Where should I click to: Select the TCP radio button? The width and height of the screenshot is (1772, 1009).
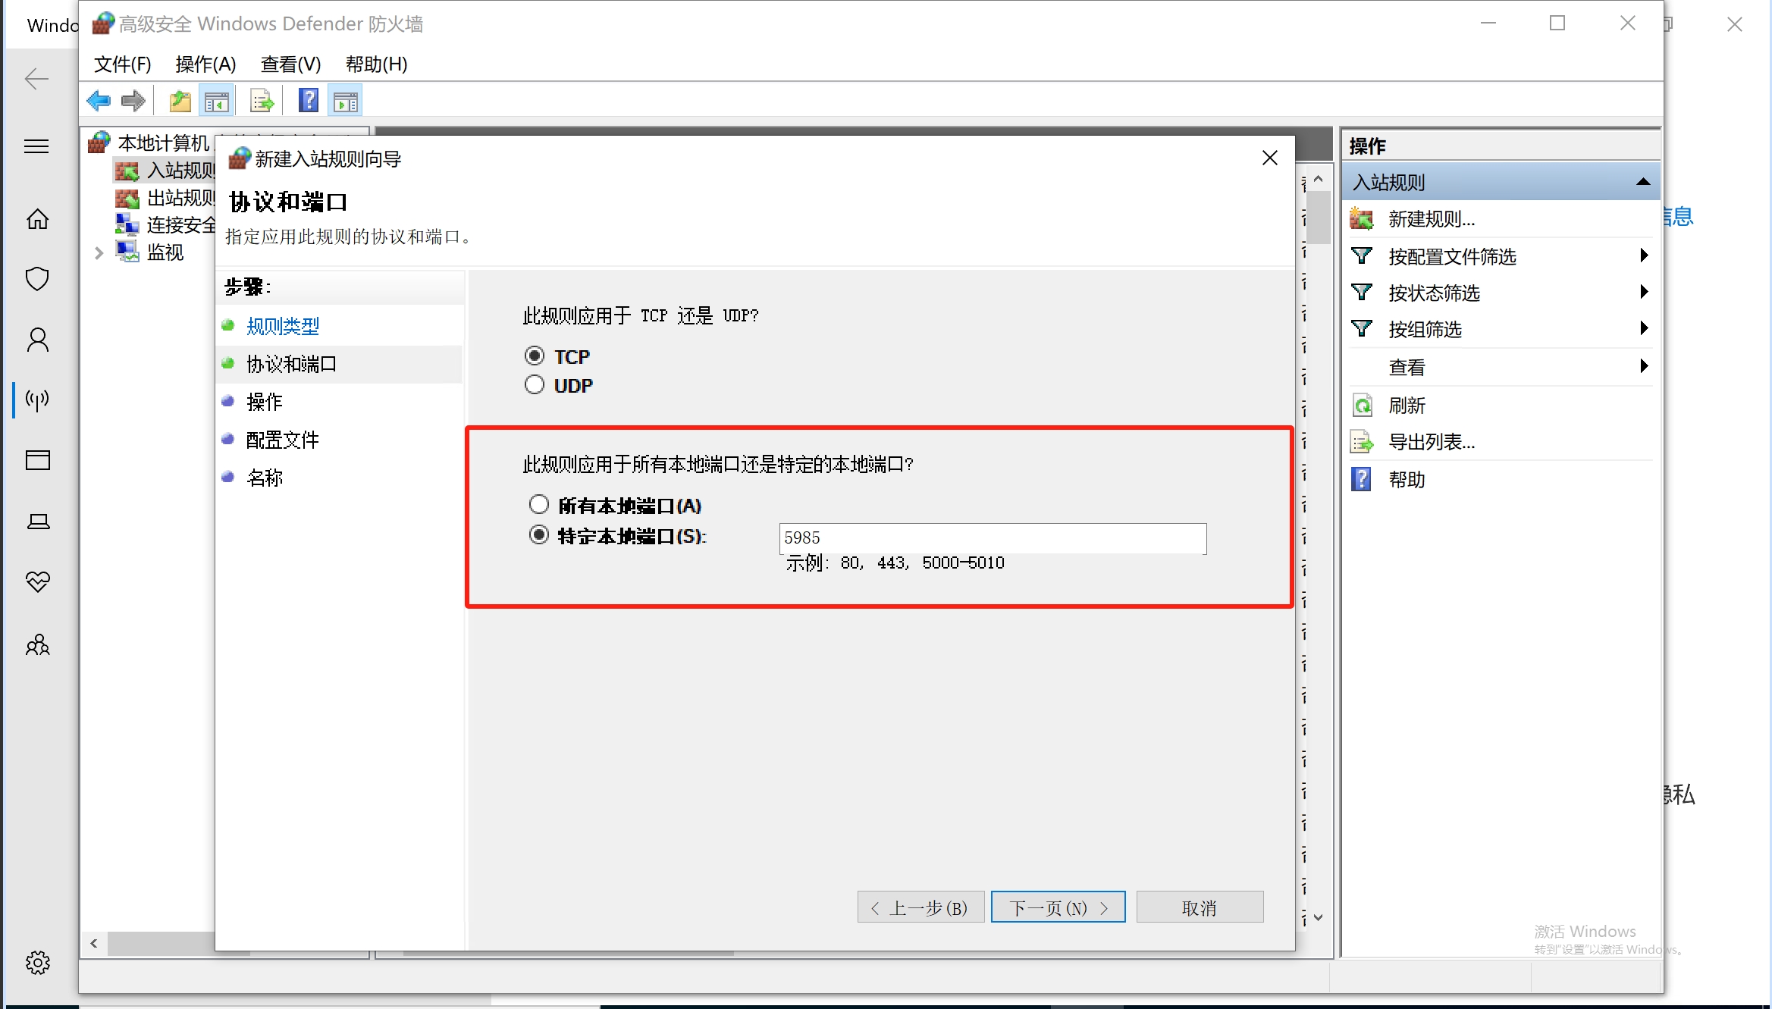click(535, 356)
